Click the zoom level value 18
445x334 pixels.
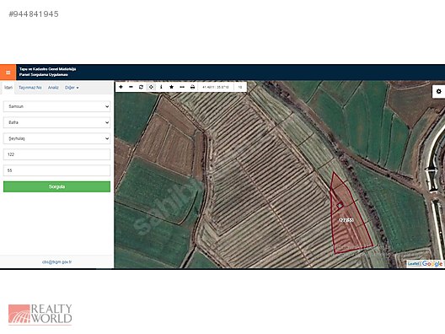coord(240,87)
